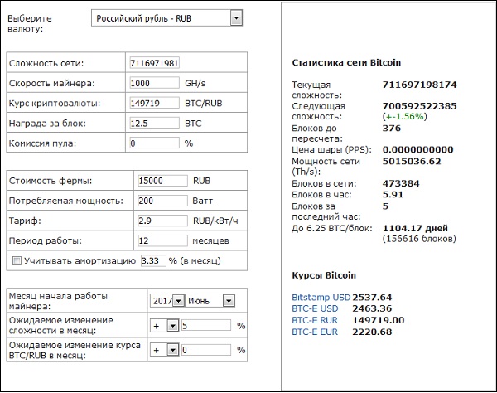
Task: Focus the Скорость майнера GH/s field
Action: click(x=155, y=83)
